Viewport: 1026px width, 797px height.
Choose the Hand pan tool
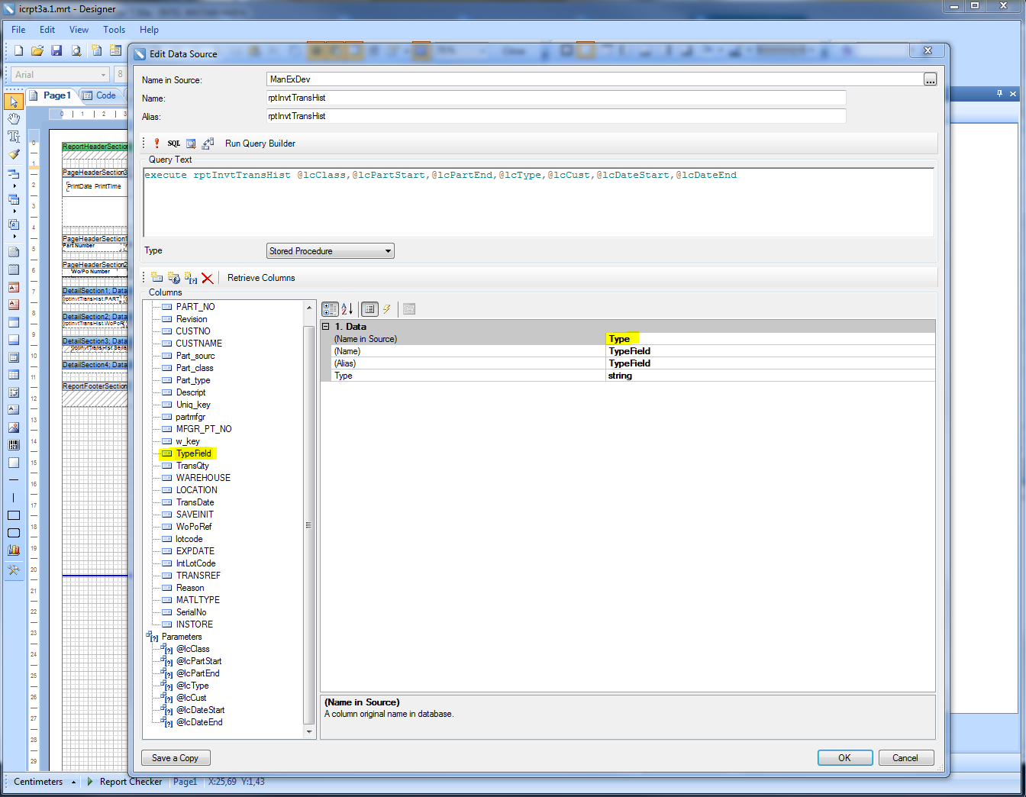pos(14,119)
